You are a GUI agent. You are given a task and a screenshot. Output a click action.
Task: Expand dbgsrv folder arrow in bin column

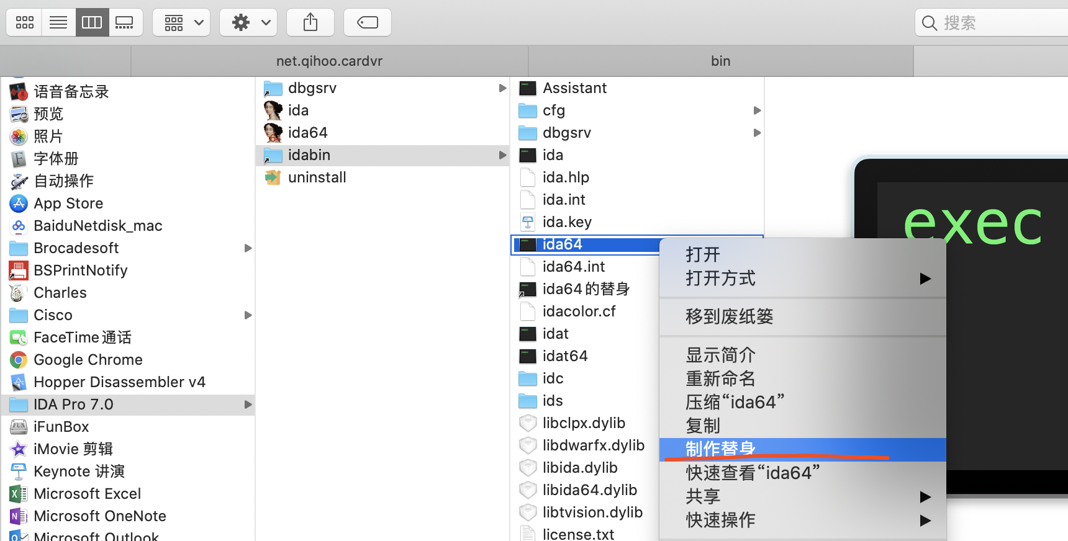pos(757,133)
